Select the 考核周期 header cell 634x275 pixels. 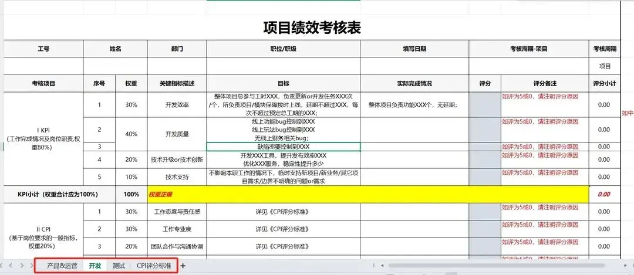605,49
